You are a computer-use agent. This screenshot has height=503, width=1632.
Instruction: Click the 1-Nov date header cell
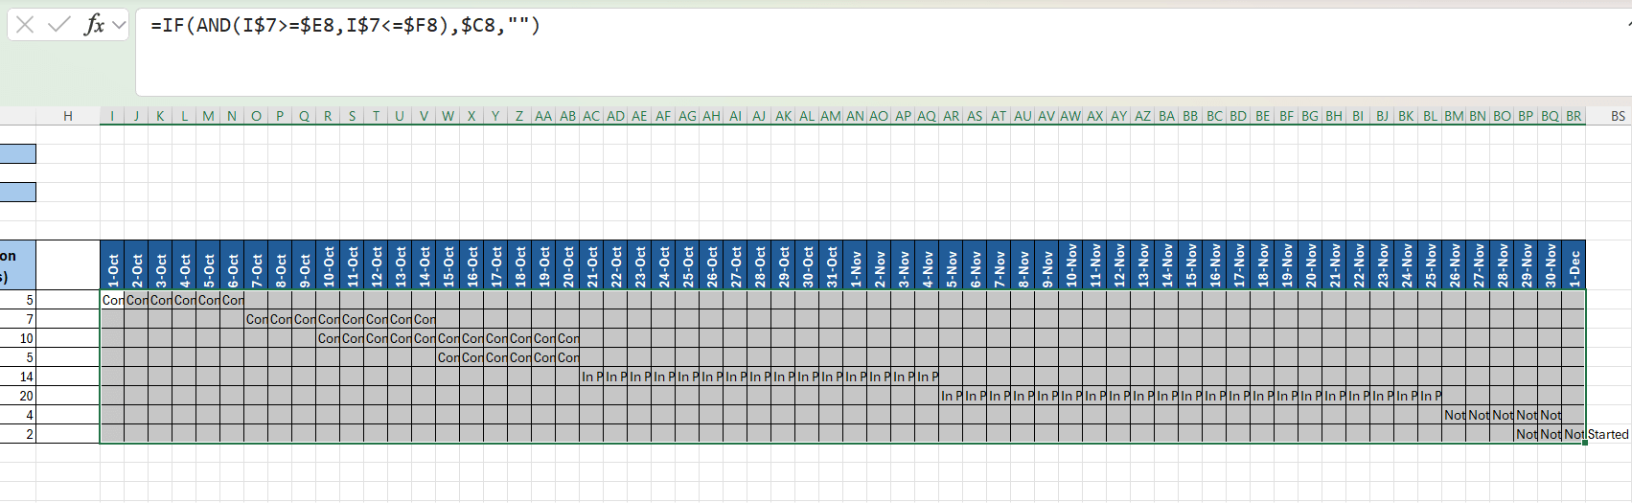click(x=855, y=265)
